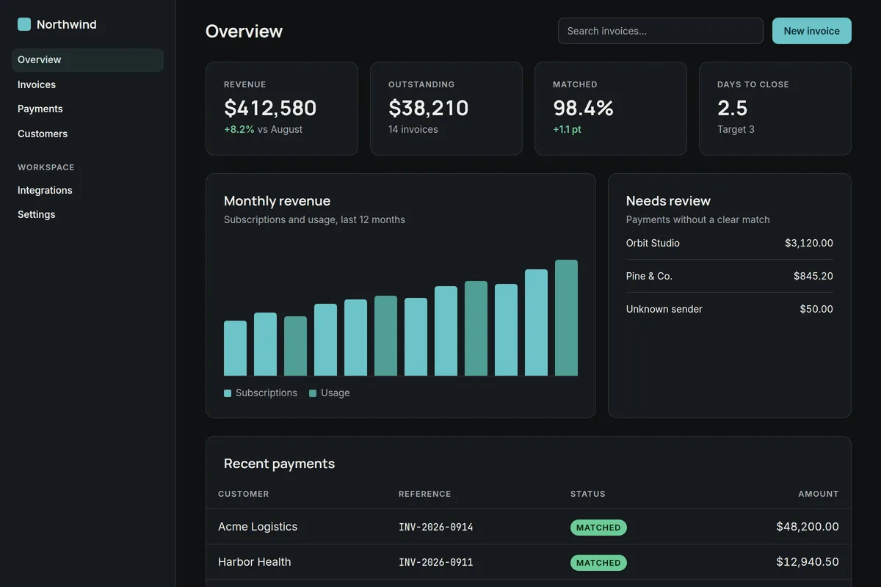Click the Recent payments heading
Screen dimensions: 881x587
coord(279,464)
